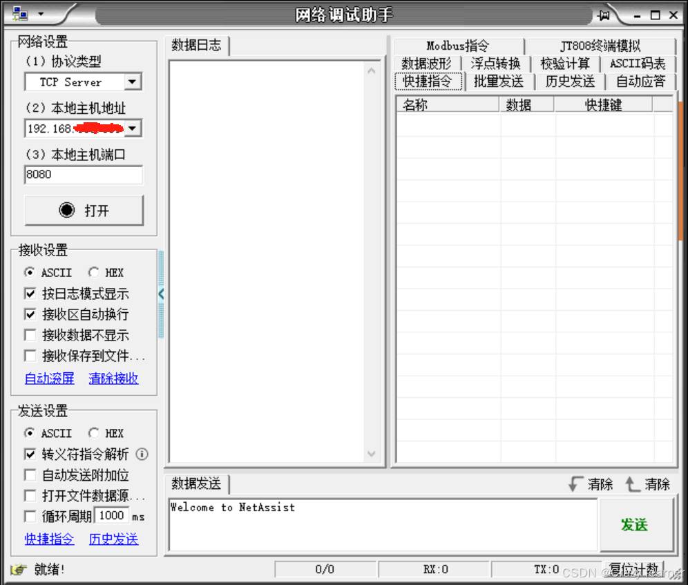The width and height of the screenshot is (688, 585).
Task: Enable 接收保存到文件 checkbox
Action: [30, 356]
